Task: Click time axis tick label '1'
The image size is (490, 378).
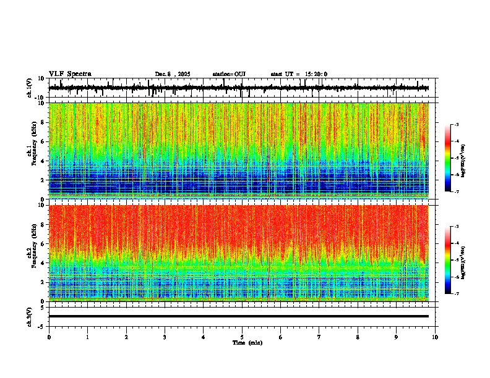Action: (87, 337)
